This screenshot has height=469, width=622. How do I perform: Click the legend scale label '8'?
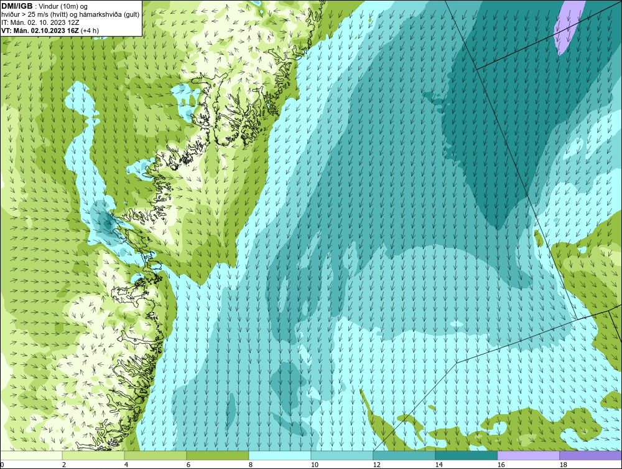[251, 465]
